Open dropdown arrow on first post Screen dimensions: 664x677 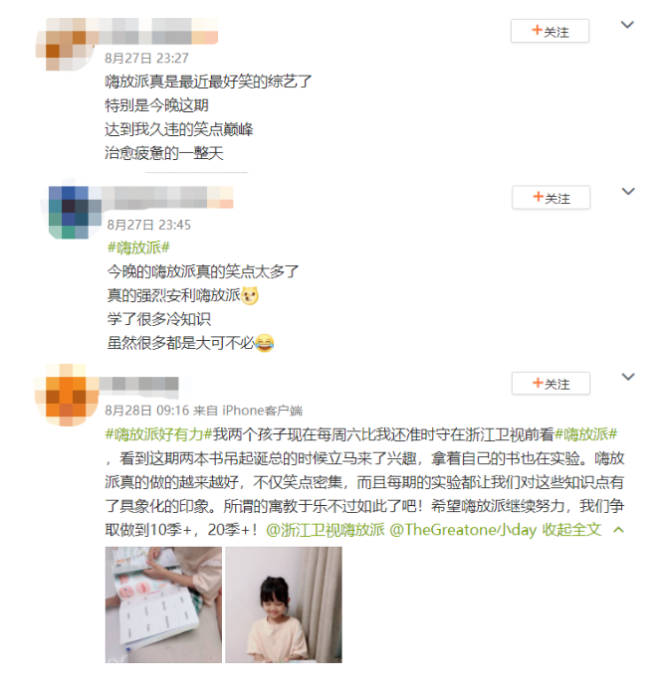627,25
